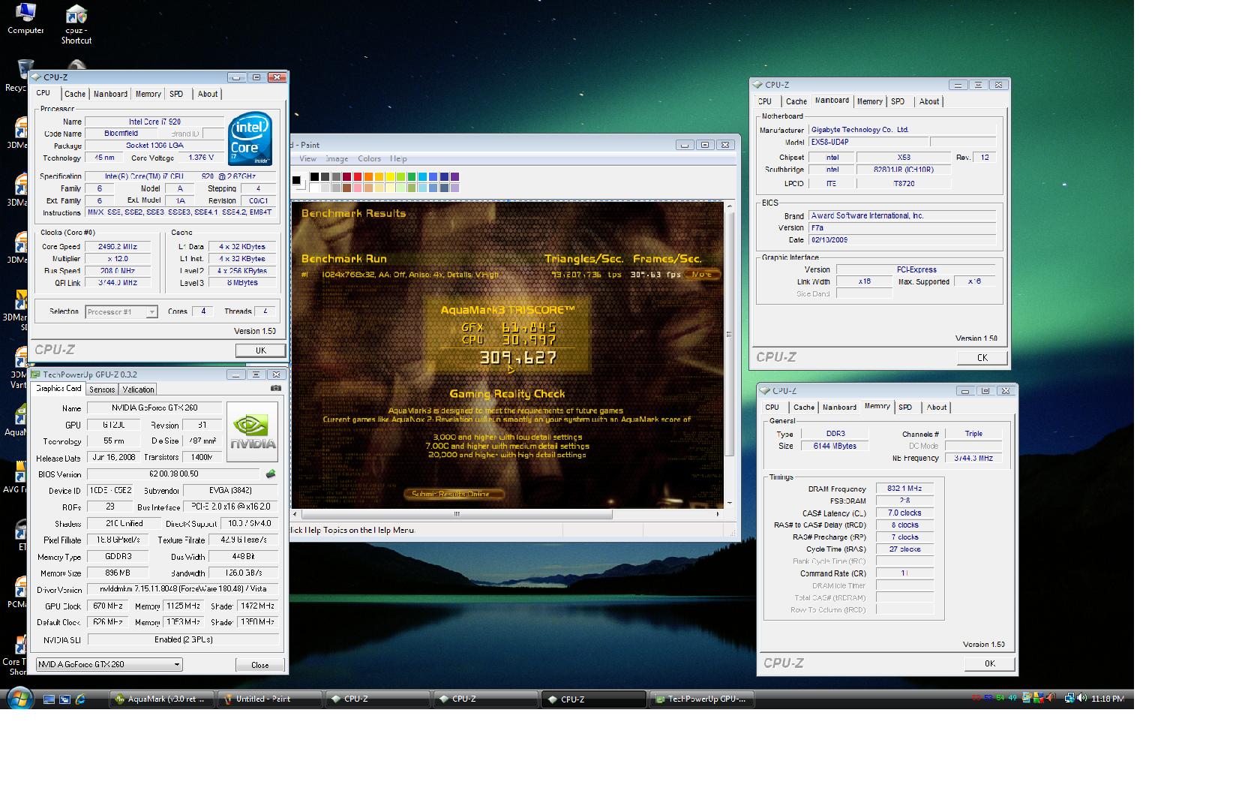The image size is (1260, 788).
Task: Click the NVIDIA logo in GPU-Z
Action: tap(252, 432)
